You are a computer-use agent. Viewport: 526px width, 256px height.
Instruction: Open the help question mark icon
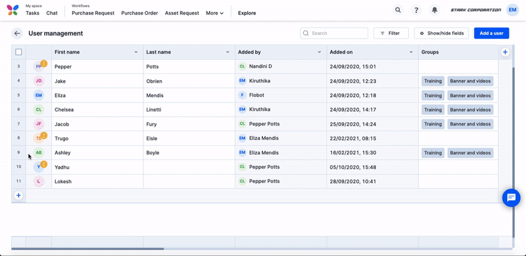(416, 10)
